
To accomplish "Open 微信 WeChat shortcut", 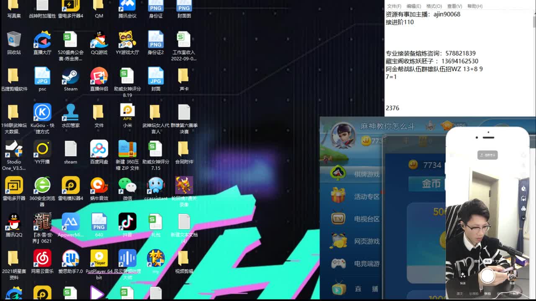I will pos(127,189).
